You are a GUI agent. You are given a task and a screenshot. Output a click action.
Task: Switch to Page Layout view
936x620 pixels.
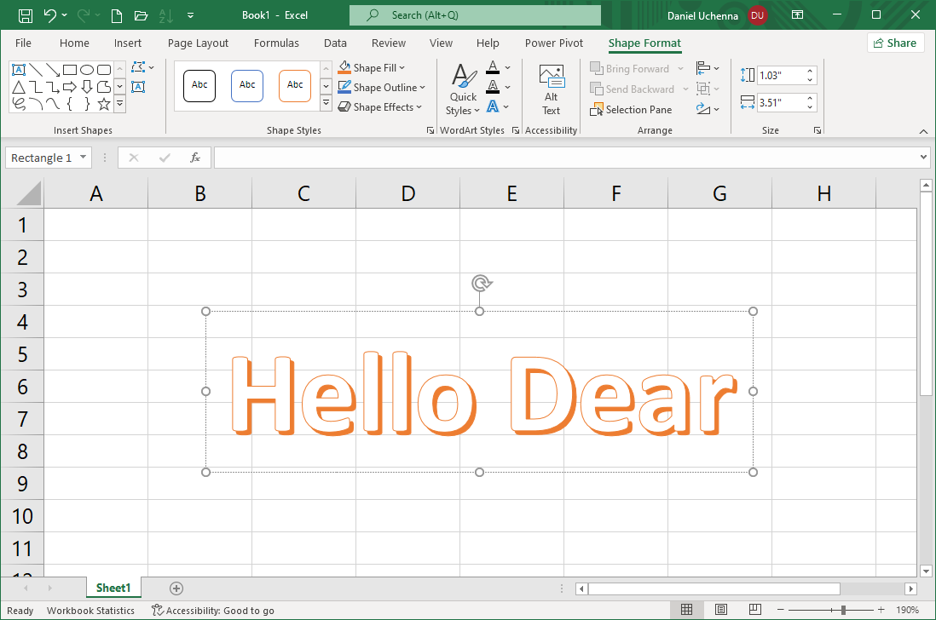[720, 610]
